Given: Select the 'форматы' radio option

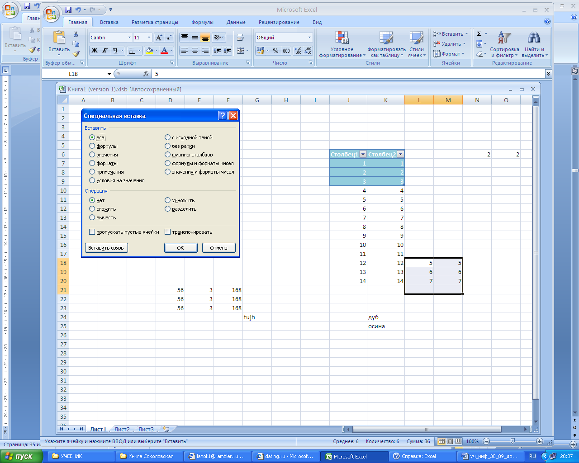Looking at the screenshot, I should point(92,163).
